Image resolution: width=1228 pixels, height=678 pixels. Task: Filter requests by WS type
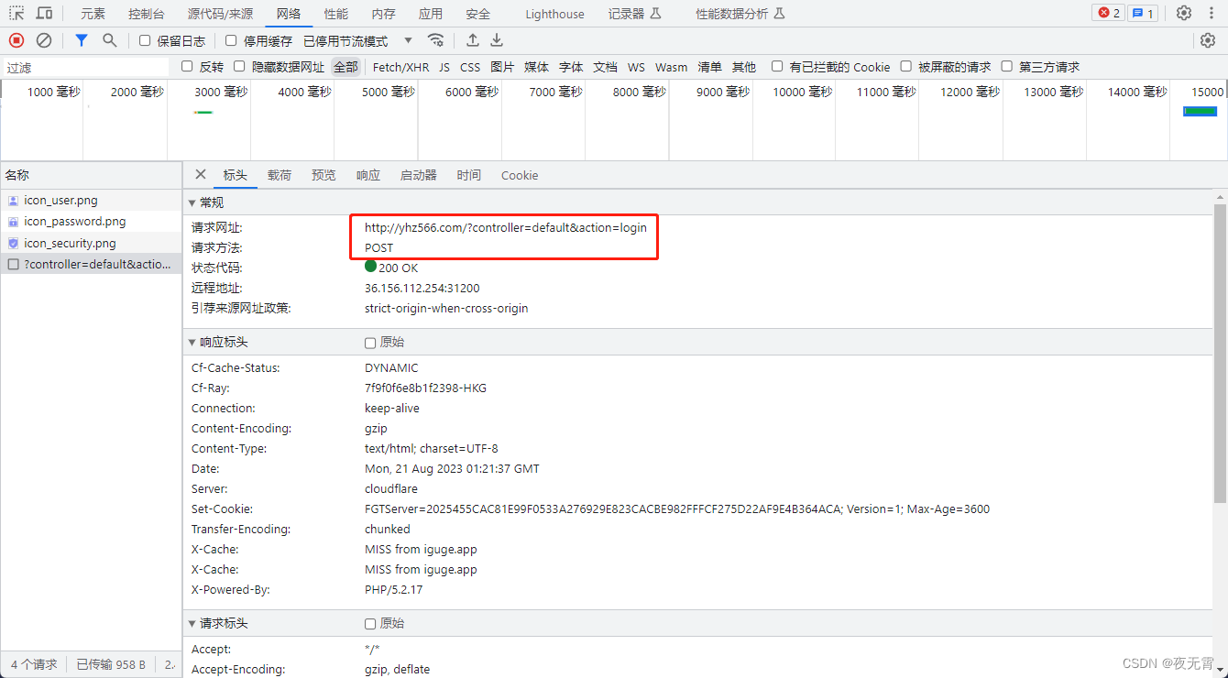coord(636,67)
